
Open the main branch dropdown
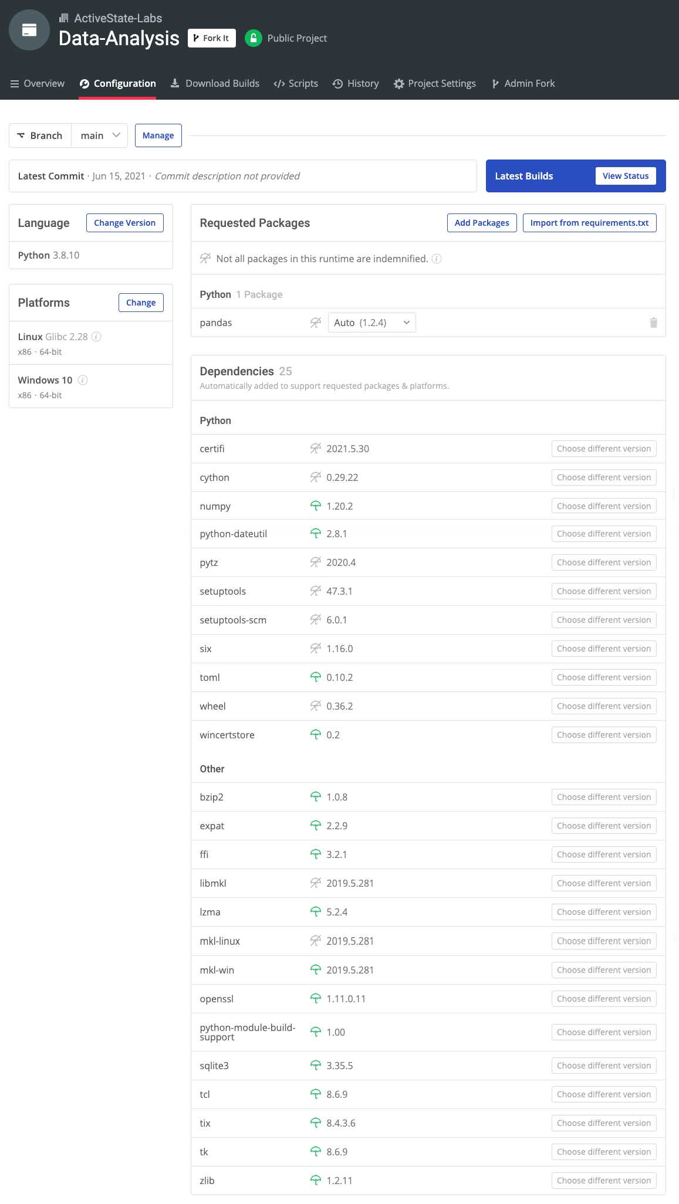pos(100,135)
